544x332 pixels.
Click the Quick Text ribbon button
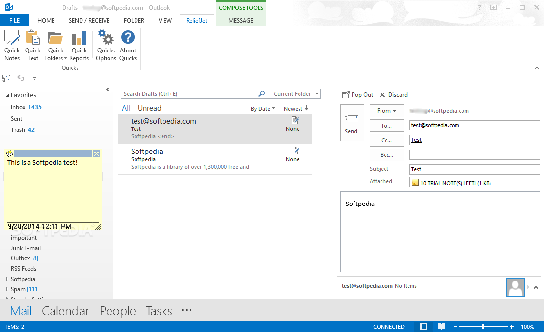pos(32,46)
